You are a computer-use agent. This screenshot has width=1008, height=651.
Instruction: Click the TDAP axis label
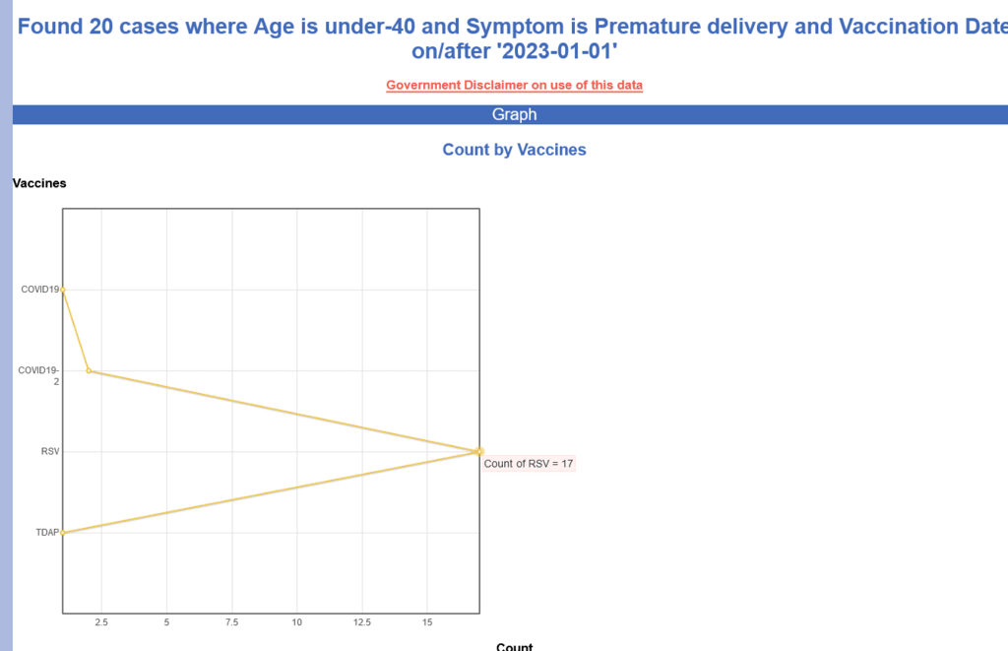pyautogui.click(x=47, y=533)
